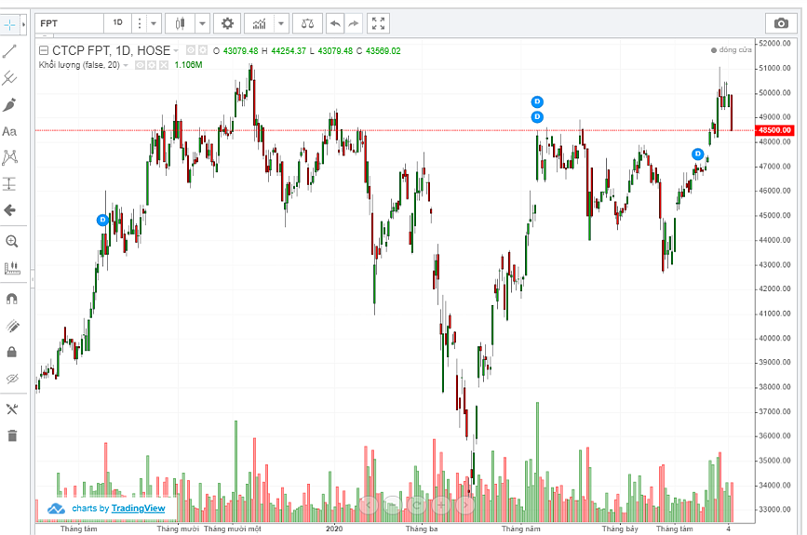This screenshot has width=807, height=535.
Task: Activate the zoom in tool
Action: click(x=11, y=241)
